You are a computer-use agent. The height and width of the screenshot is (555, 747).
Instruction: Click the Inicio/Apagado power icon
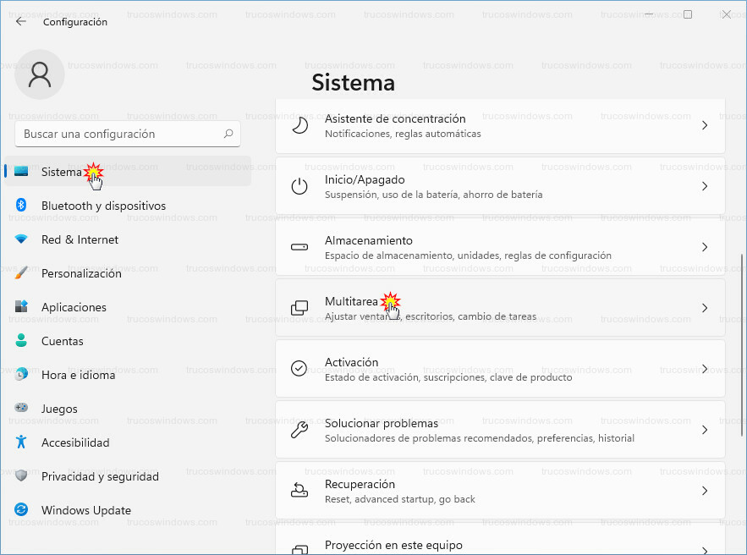299,187
